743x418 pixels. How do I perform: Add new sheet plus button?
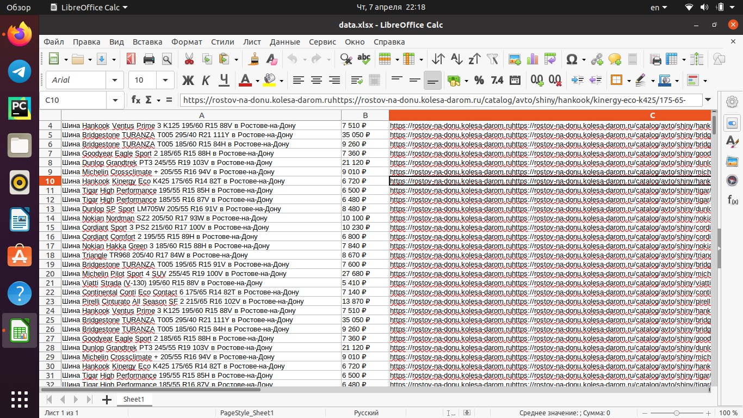tap(107, 400)
